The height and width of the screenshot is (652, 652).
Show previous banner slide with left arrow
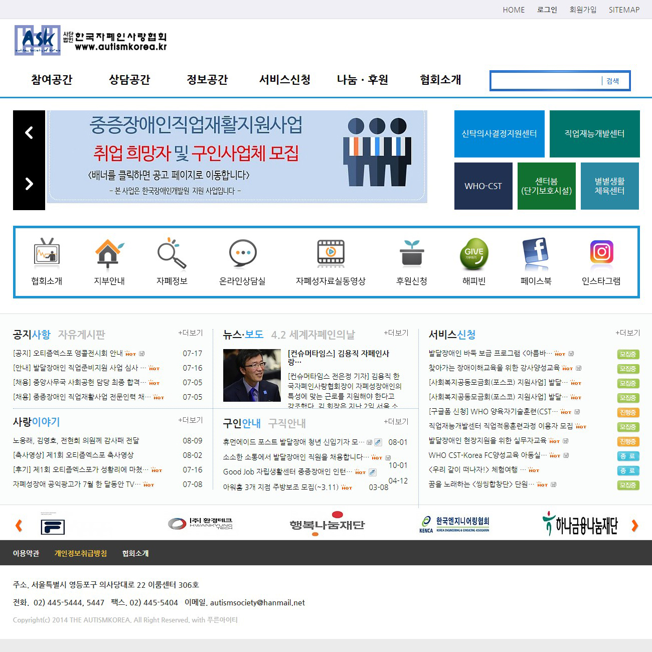click(29, 133)
